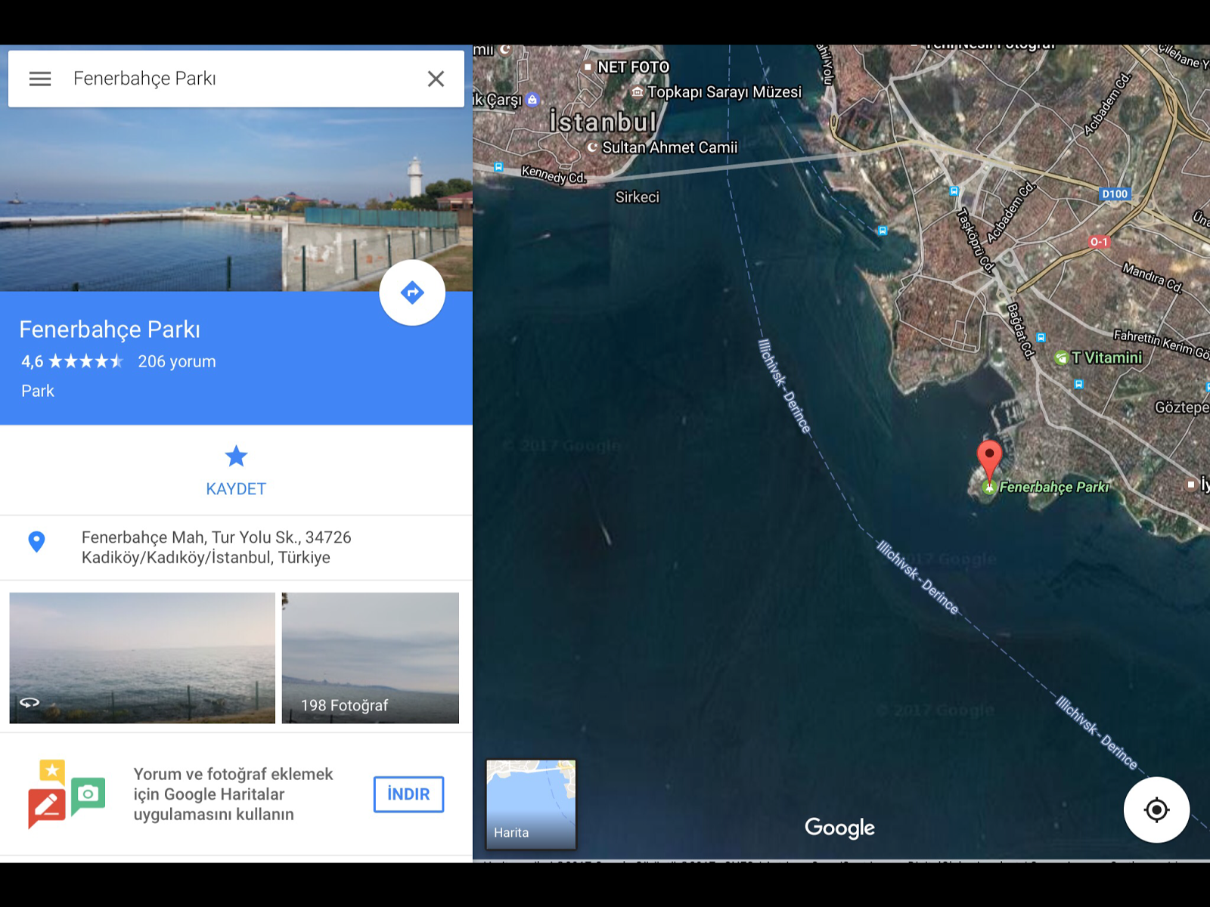Edit the Fenerbahçe Parkı search field
Image resolution: width=1210 pixels, height=907 pixels.
pyautogui.click(x=236, y=79)
